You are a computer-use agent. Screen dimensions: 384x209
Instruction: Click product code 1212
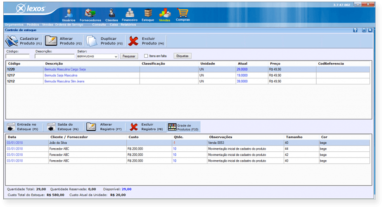pos(11,81)
